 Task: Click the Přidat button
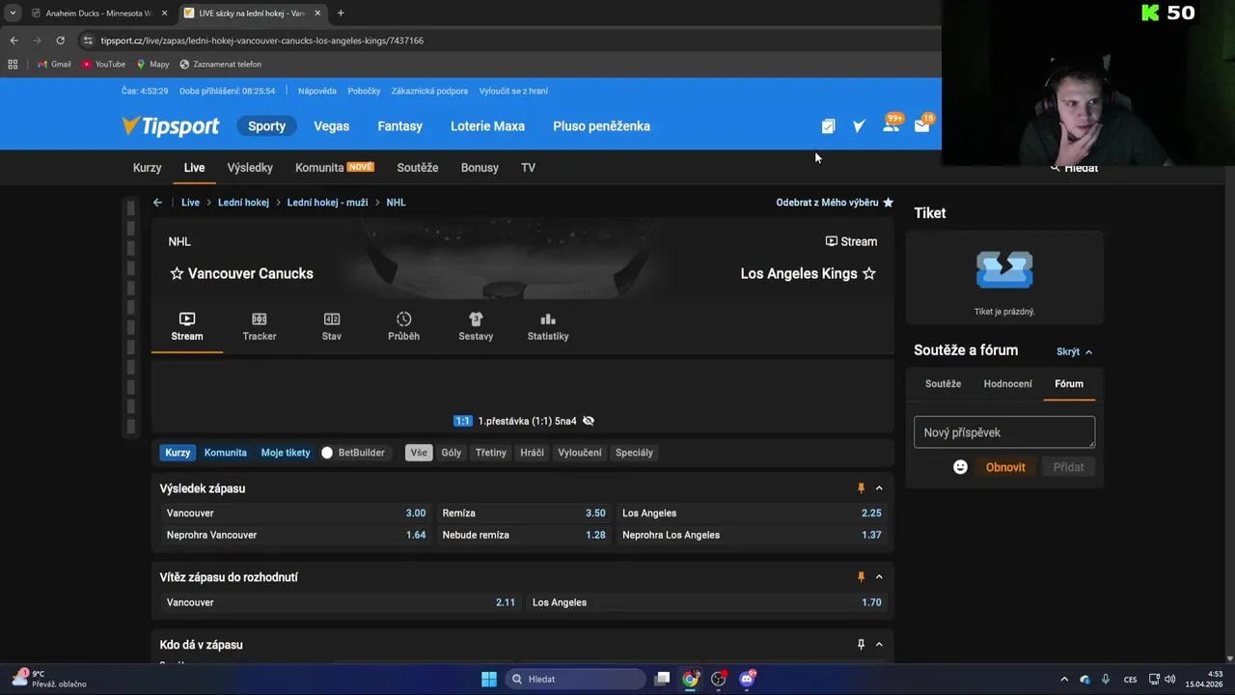[1068, 467]
